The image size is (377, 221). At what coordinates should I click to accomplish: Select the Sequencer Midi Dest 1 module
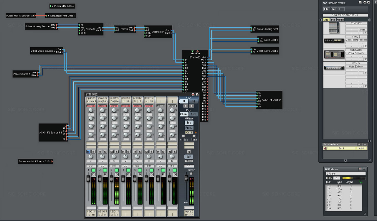pyautogui.click(x=61, y=16)
